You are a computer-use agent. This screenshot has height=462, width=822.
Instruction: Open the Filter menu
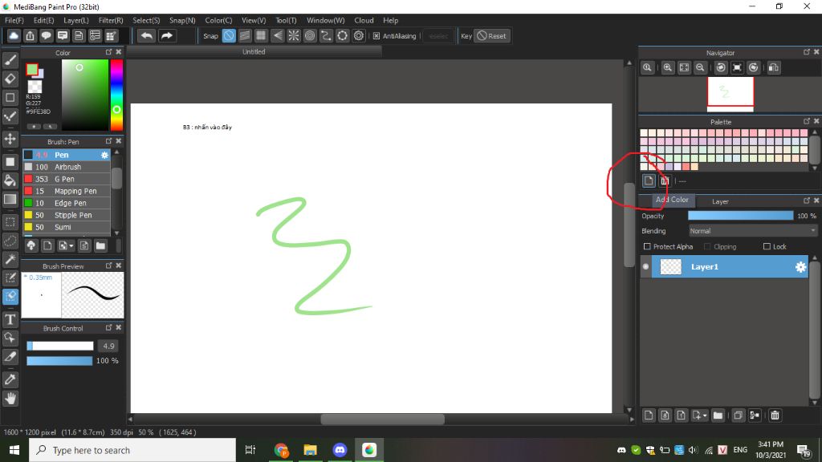pos(111,20)
